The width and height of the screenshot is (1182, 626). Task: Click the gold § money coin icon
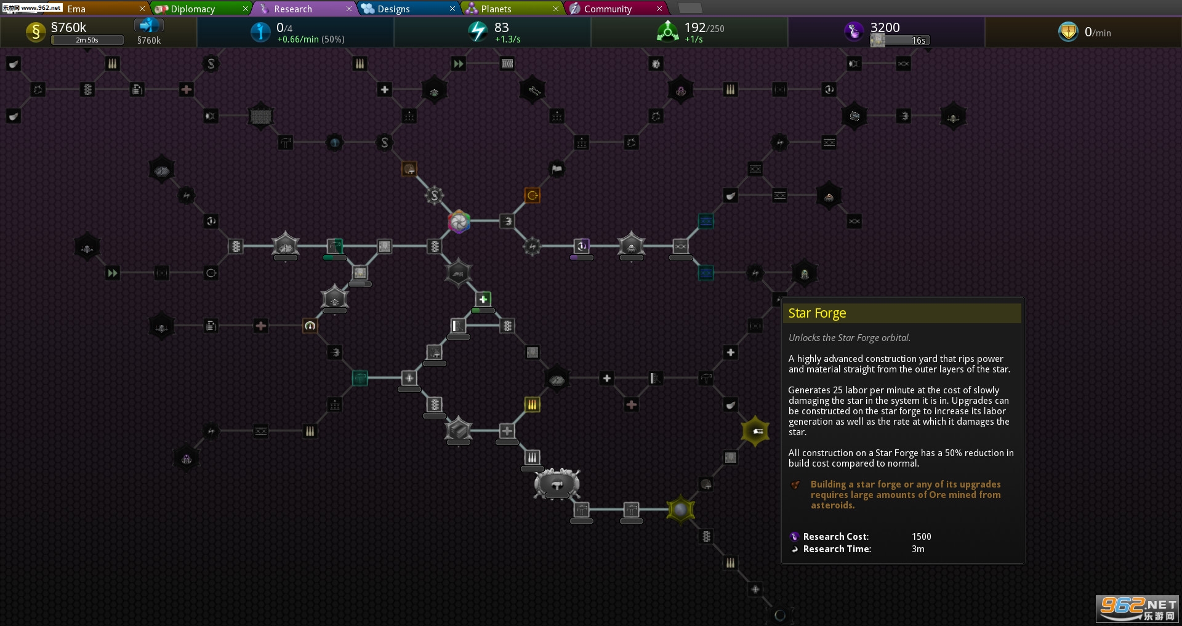pos(36,32)
